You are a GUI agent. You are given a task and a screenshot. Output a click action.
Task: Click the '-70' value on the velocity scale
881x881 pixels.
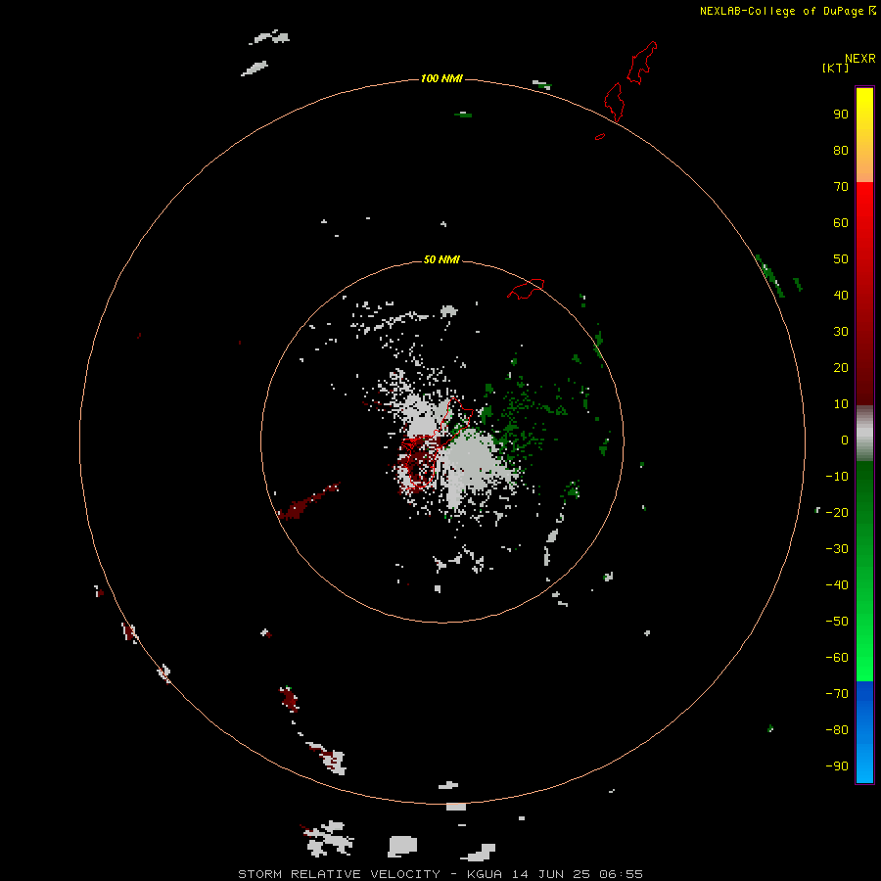point(837,693)
